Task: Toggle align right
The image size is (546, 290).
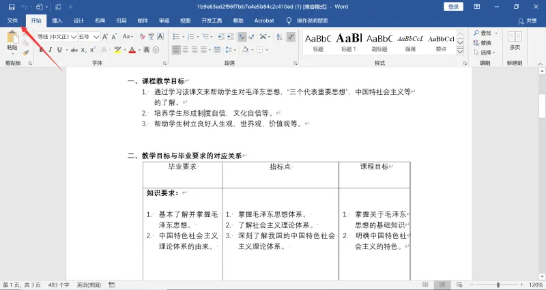Action: 195,50
